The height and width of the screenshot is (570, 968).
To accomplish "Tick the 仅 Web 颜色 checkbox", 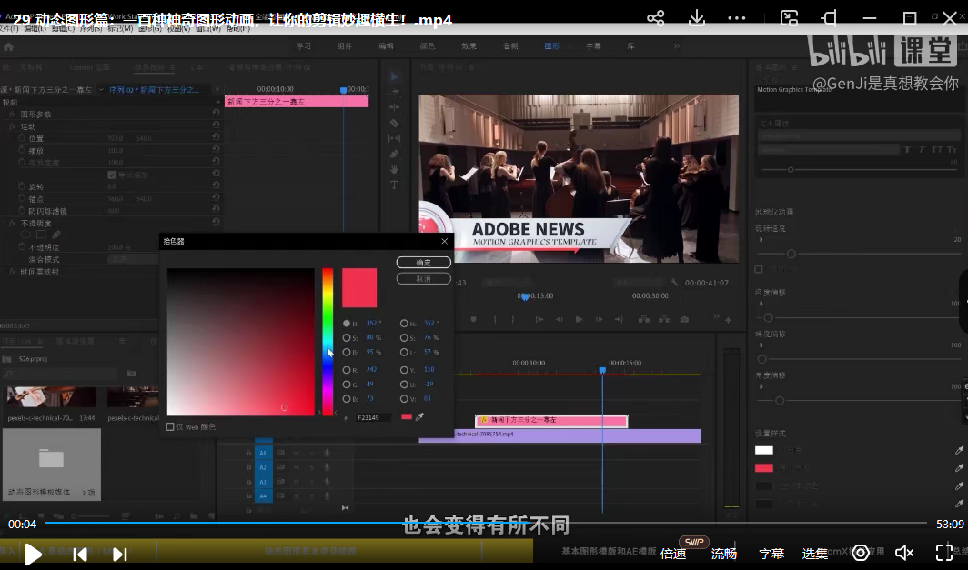I will pyautogui.click(x=170, y=427).
